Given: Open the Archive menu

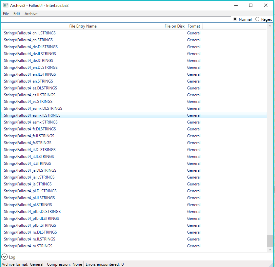Looking at the screenshot, I should coord(31,14).
